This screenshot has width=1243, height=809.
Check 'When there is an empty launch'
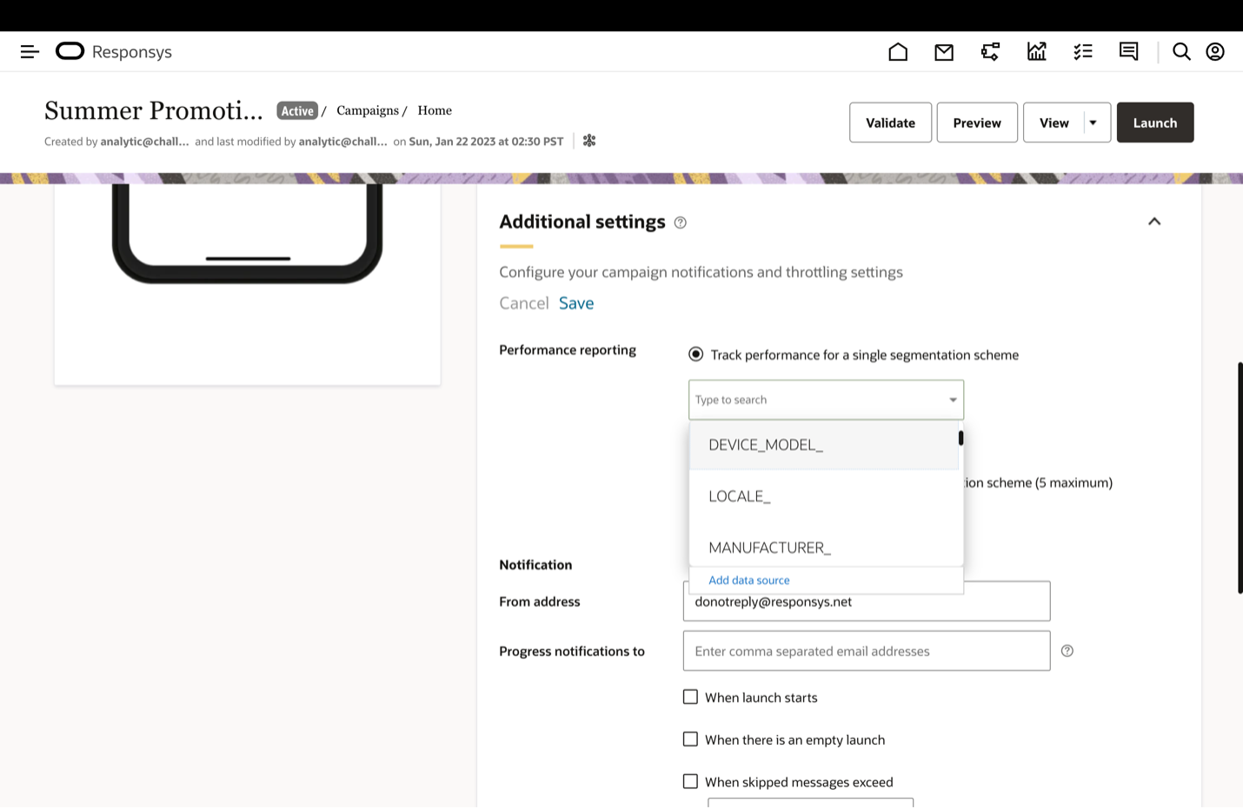[x=691, y=739]
